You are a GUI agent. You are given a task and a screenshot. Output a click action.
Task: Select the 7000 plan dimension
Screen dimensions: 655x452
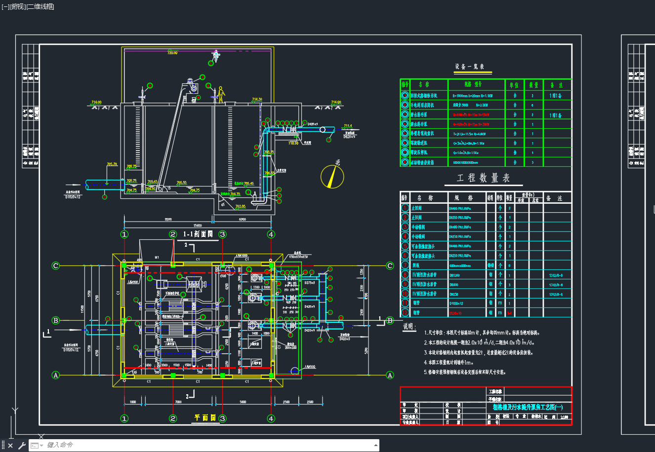178,402
